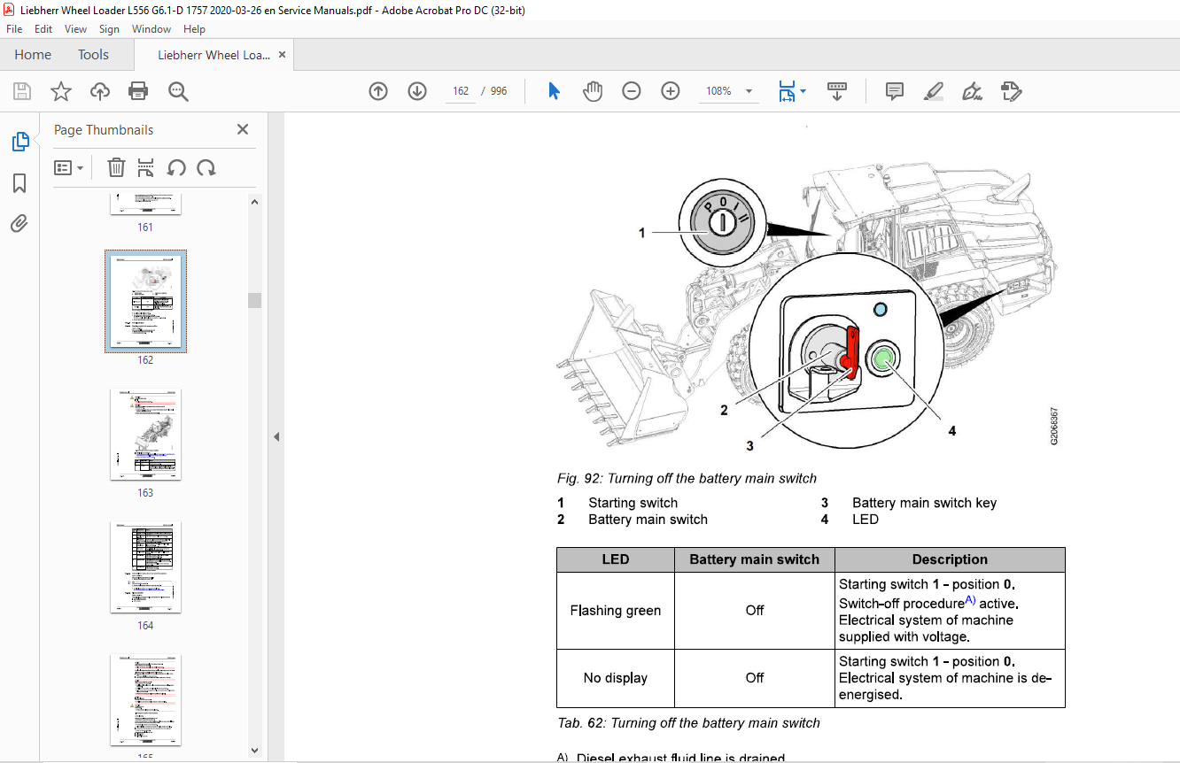The width and height of the screenshot is (1180, 763).
Task: Click 'Fig. 92' caption text
Action: [x=687, y=479]
